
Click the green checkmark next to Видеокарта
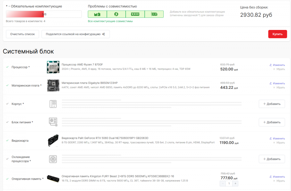8,141
